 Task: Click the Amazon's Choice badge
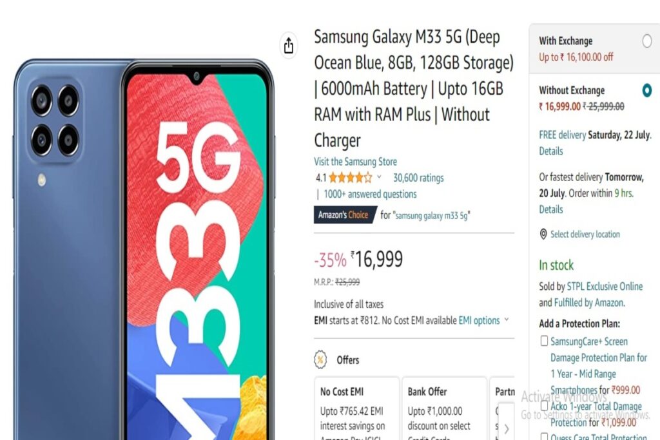point(345,215)
